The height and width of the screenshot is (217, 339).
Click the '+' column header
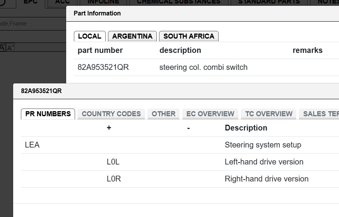click(109, 128)
